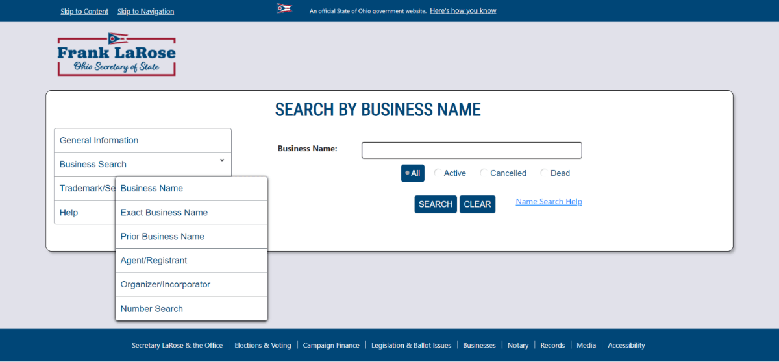Click the Search By Business Name heading
This screenshot has height=362, width=779.
click(x=378, y=110)
